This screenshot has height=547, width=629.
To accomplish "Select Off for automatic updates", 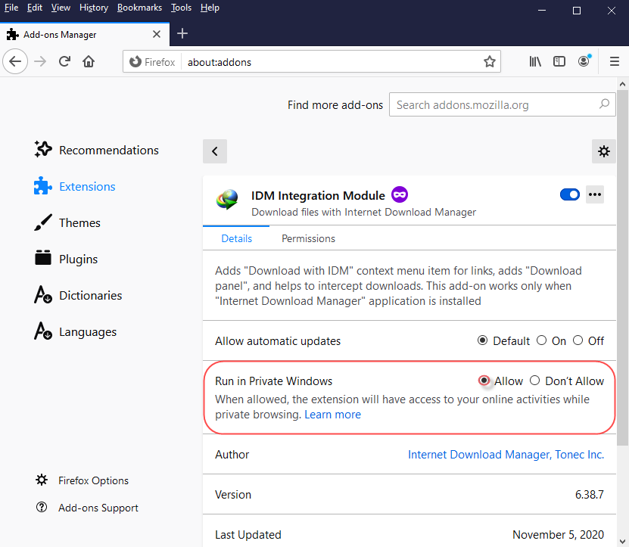I will (578, 340).
